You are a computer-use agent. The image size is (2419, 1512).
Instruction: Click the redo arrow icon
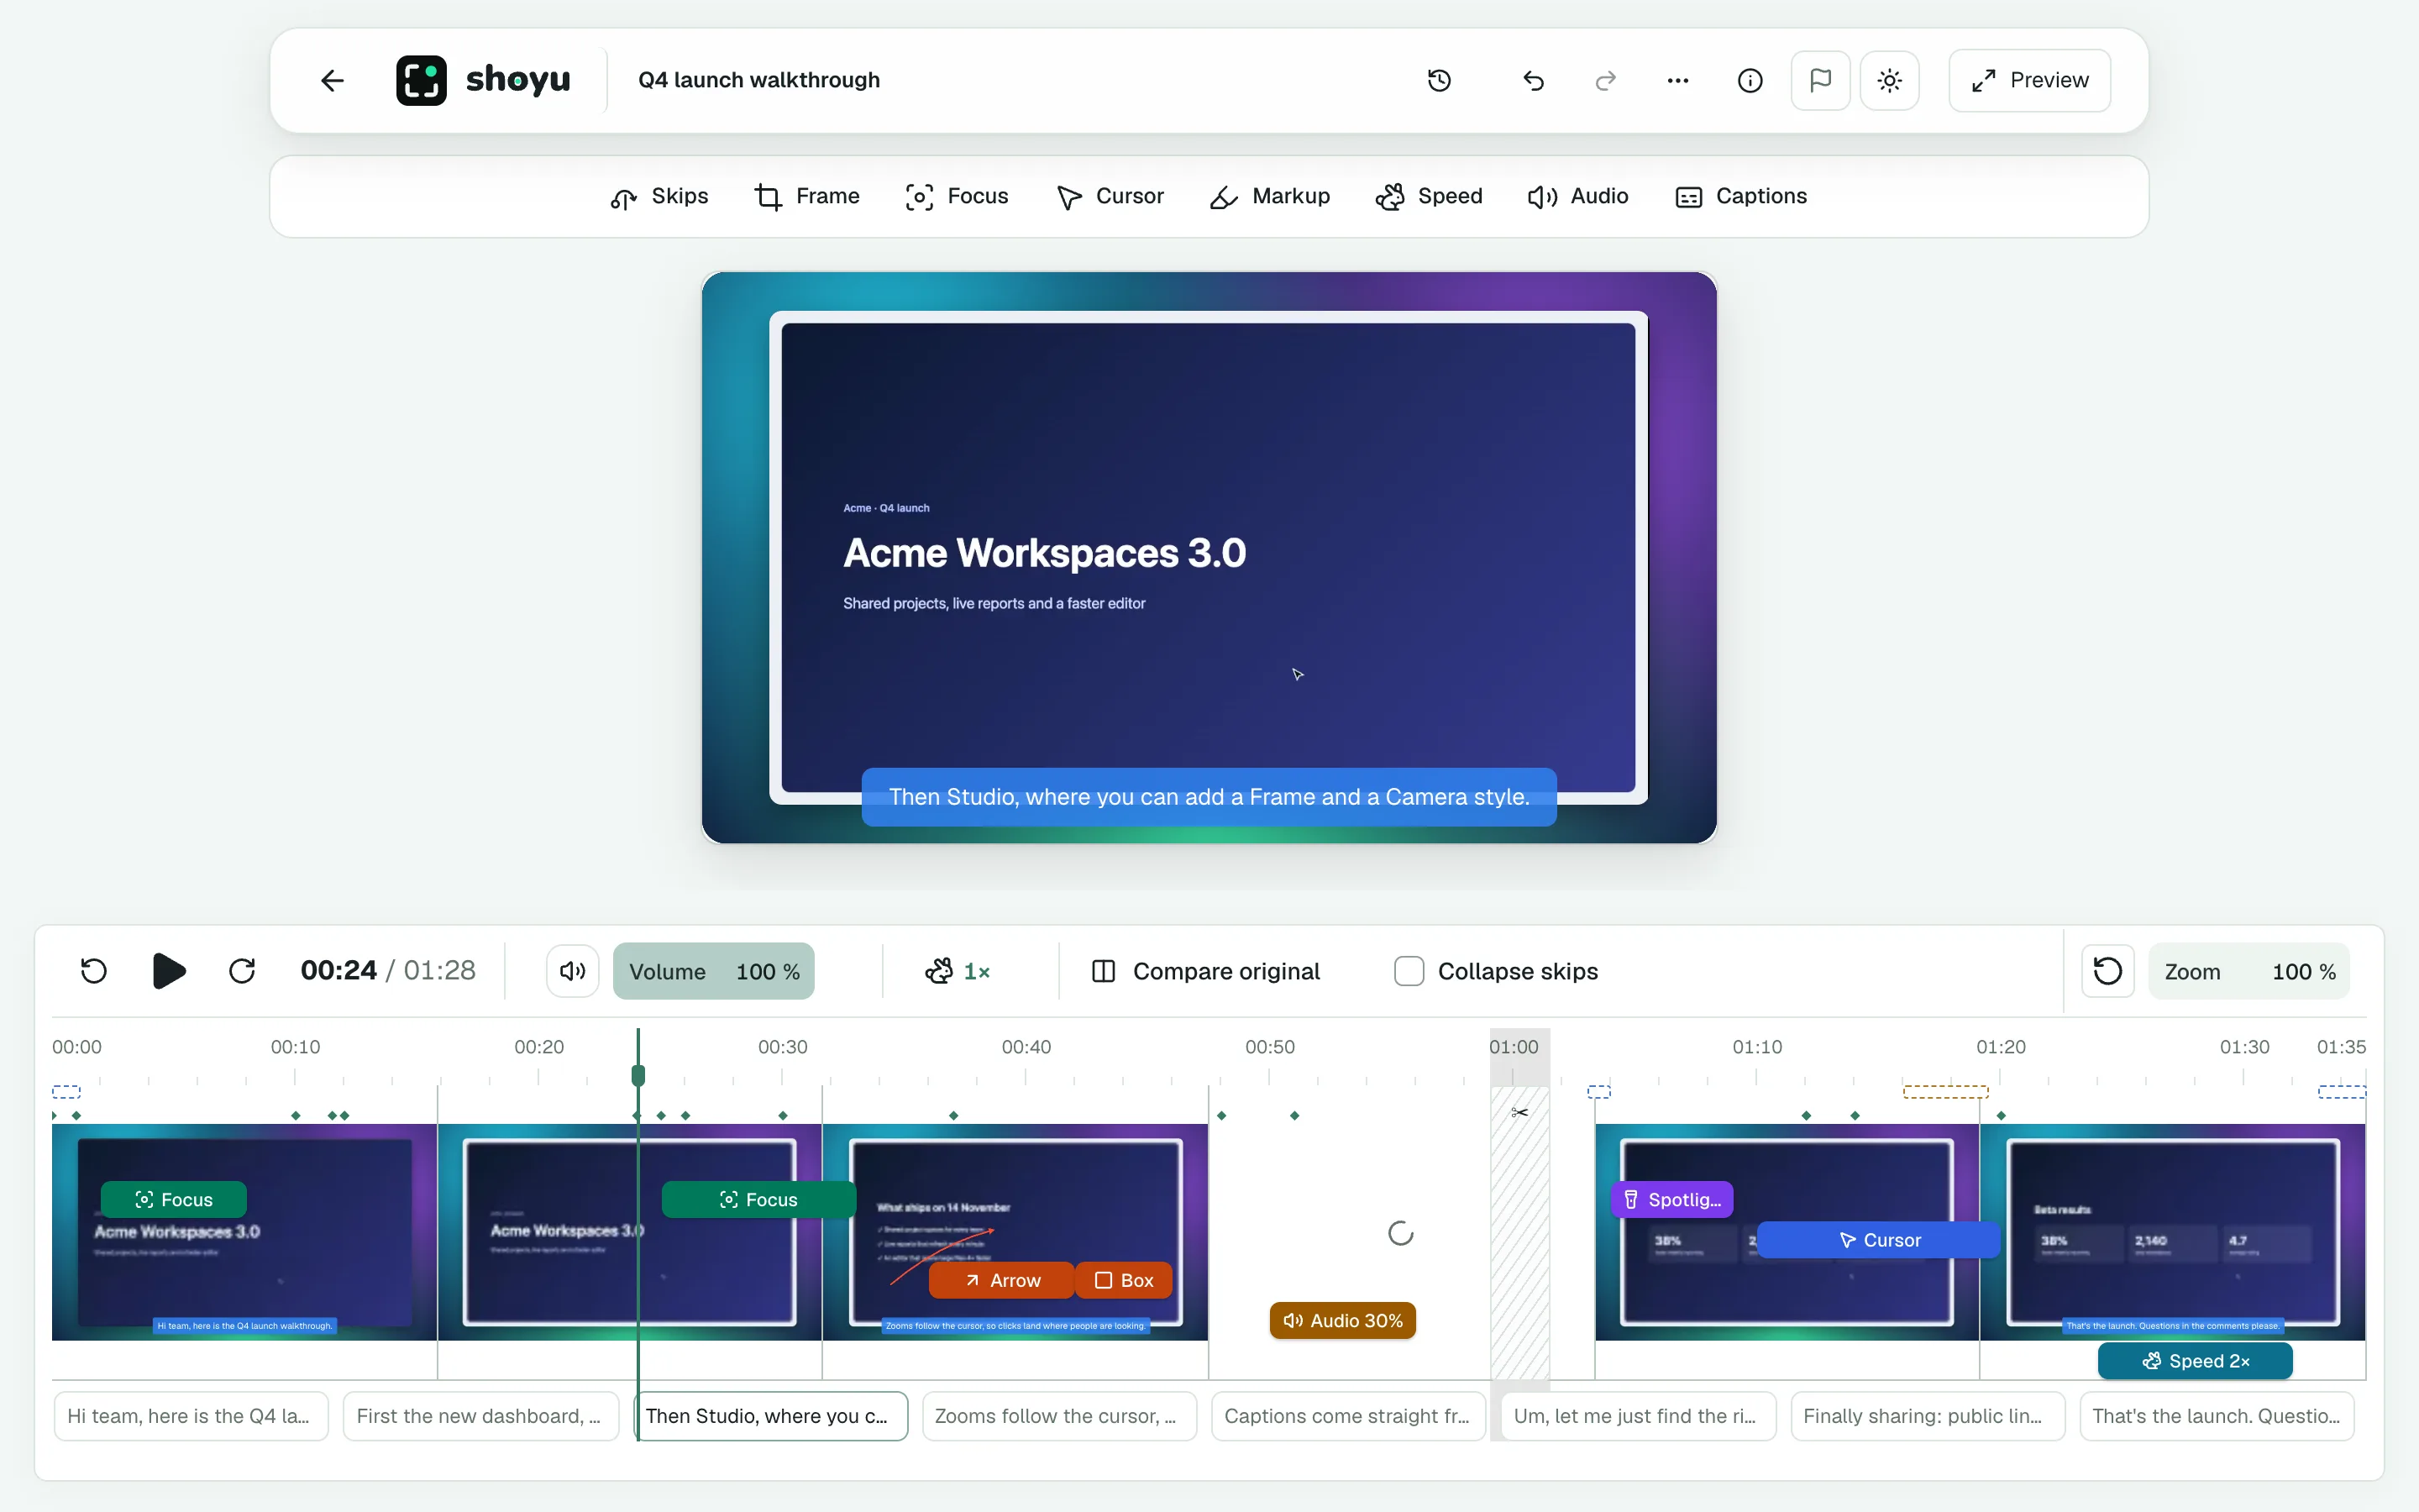click(1605, 80)
